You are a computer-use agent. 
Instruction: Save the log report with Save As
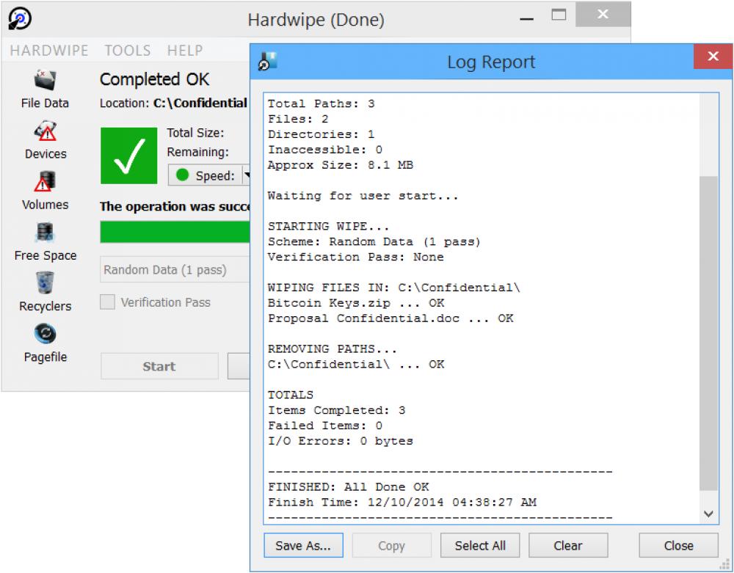pos(303,545)
